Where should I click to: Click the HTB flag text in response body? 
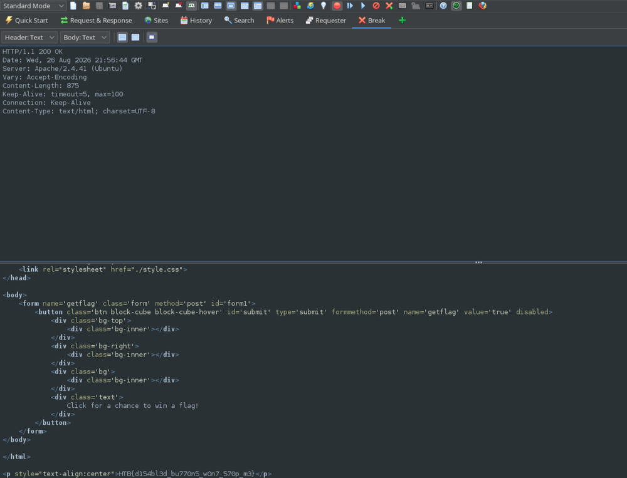tap(187, 474)
